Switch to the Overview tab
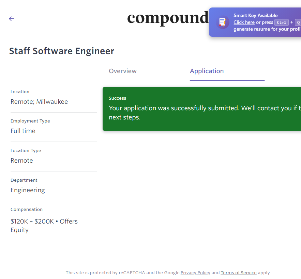 (x=123, y=71)
